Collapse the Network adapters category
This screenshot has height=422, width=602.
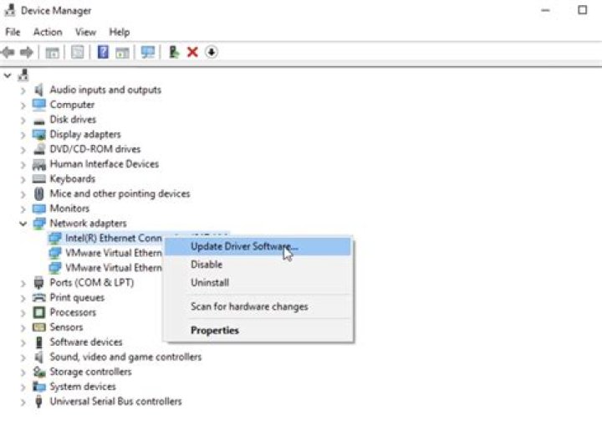point(23,224)
